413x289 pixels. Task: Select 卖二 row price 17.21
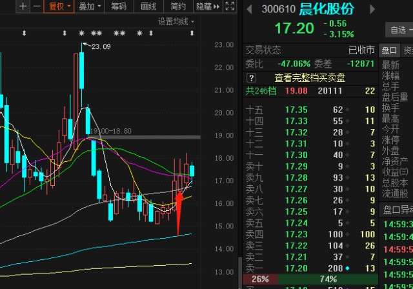point(296,257)
